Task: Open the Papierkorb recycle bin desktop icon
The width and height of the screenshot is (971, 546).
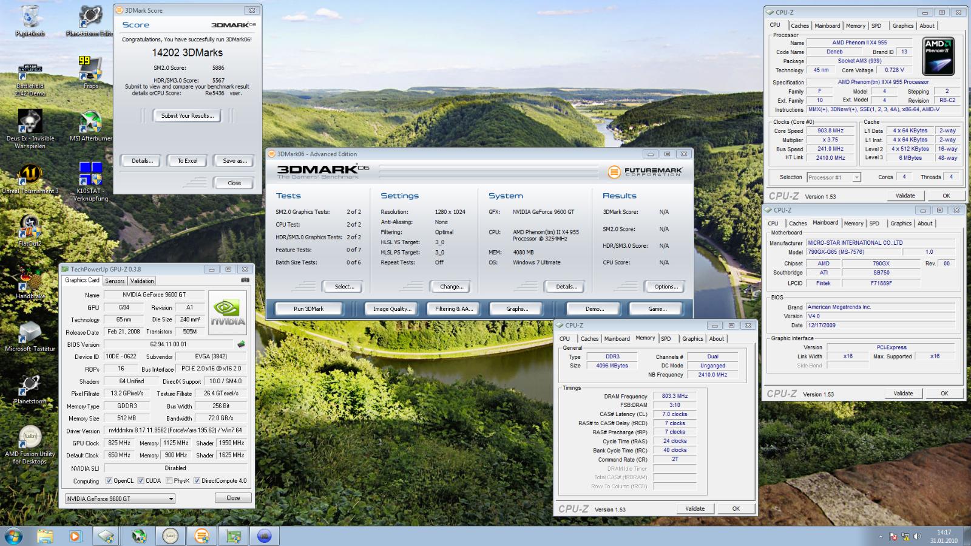Action: pyautogui.click(x=30, y=21)
